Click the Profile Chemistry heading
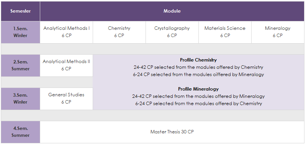306x146 pixels. tap(198, 60)
